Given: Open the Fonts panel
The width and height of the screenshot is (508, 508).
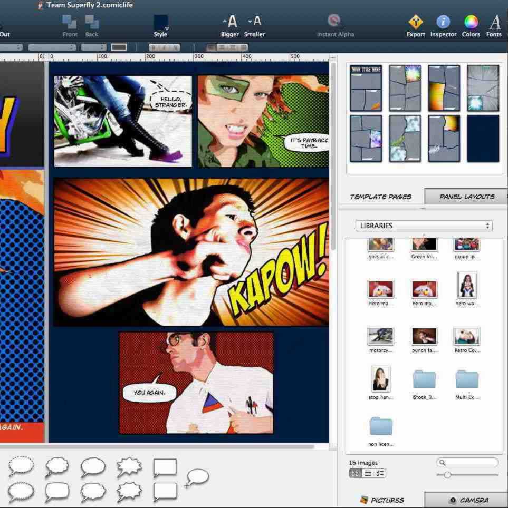Looking at the screenshot, I should [494, 23].
